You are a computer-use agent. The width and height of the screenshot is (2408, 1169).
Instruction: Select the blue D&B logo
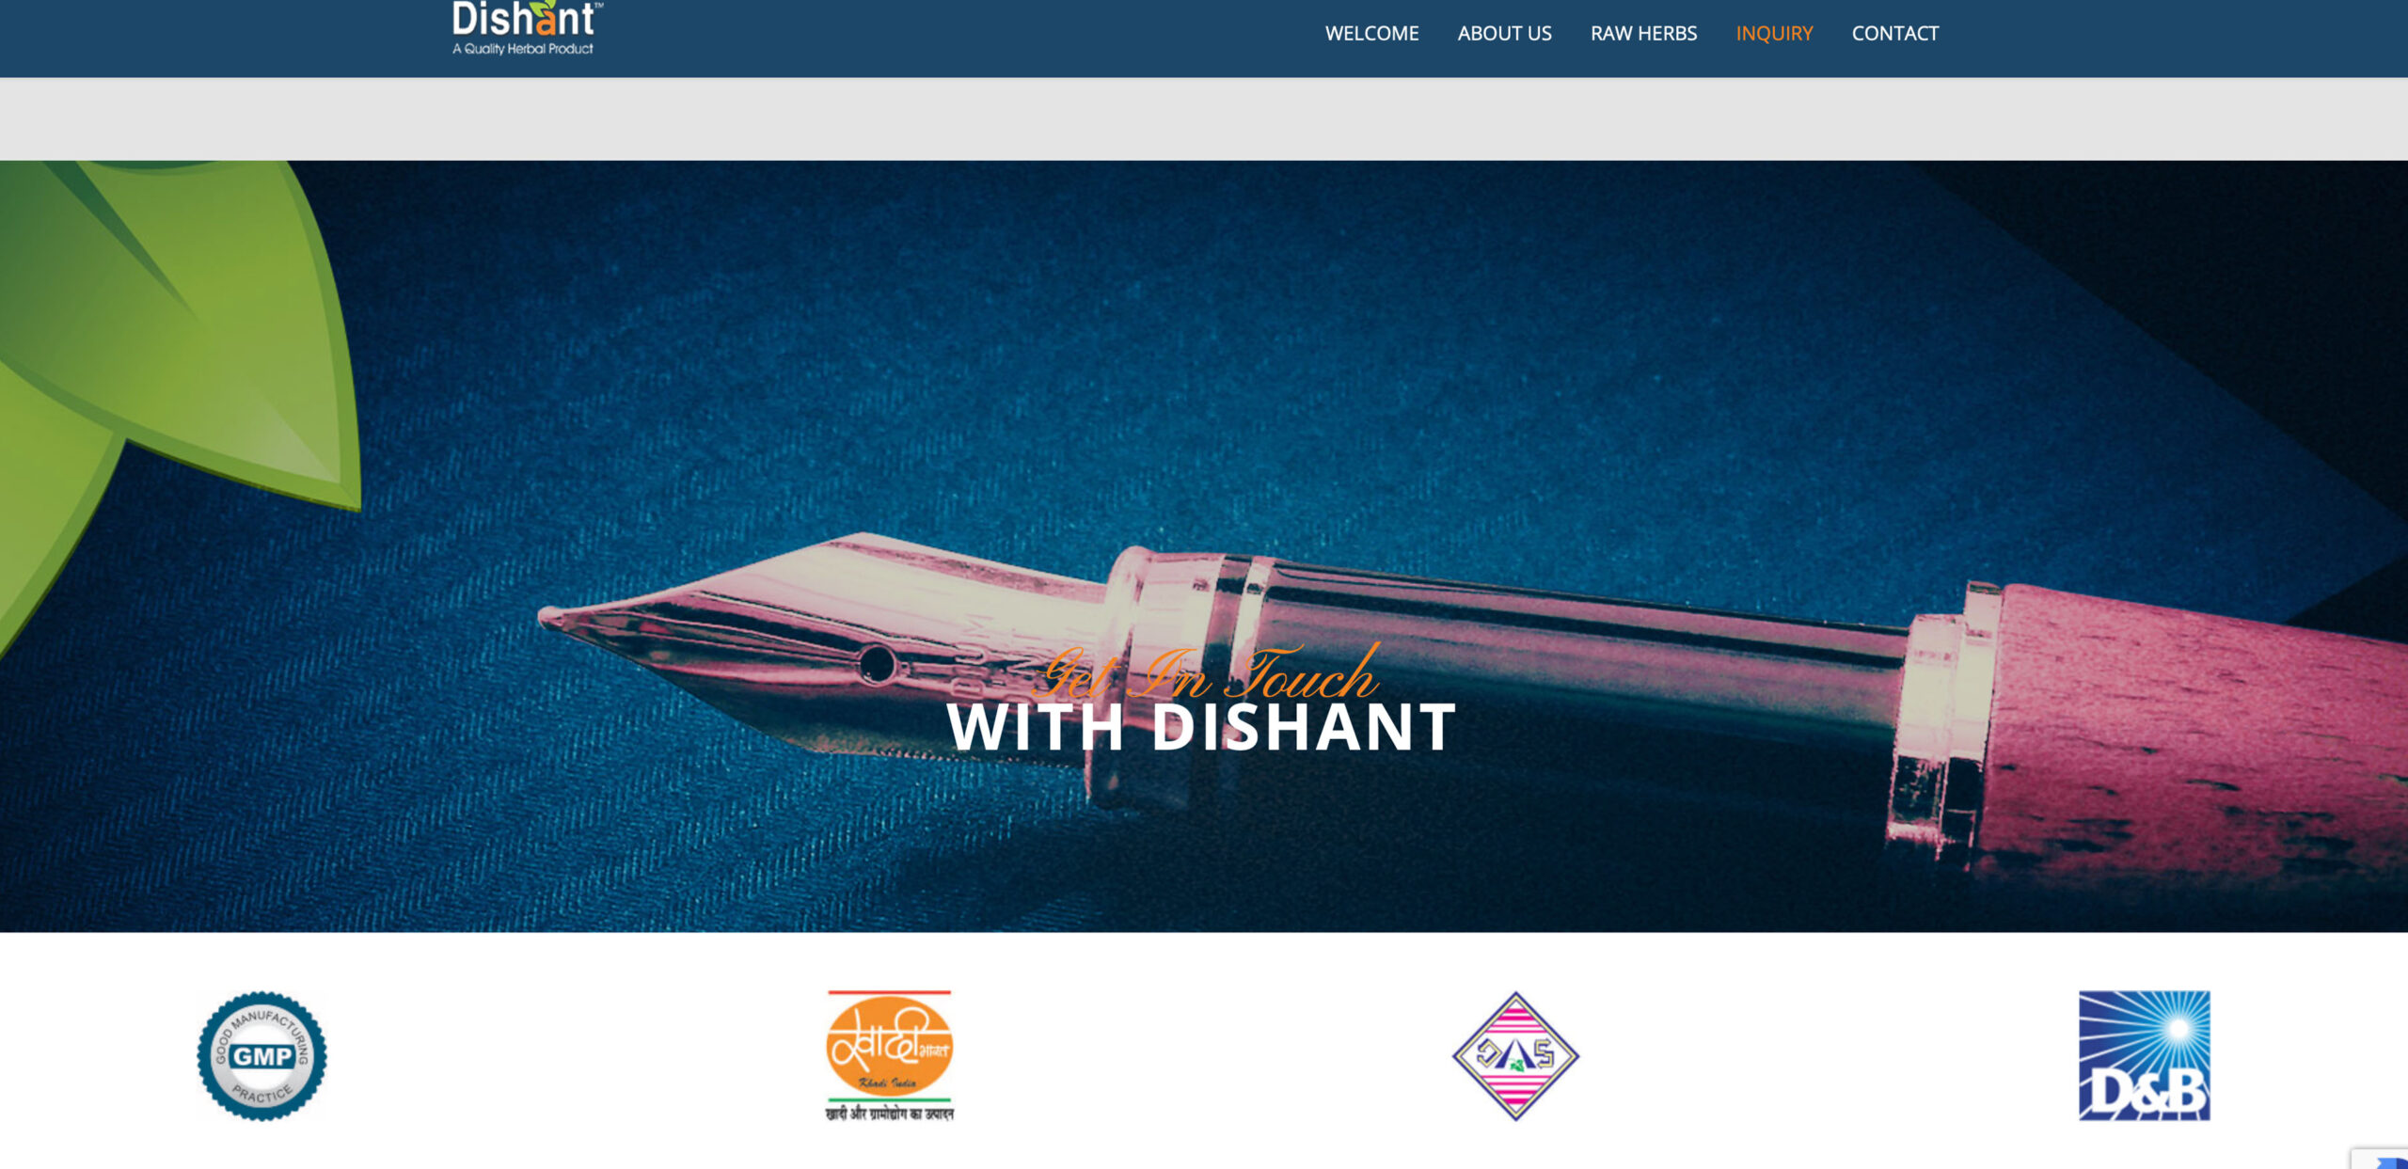[x=2144, y=1055]
